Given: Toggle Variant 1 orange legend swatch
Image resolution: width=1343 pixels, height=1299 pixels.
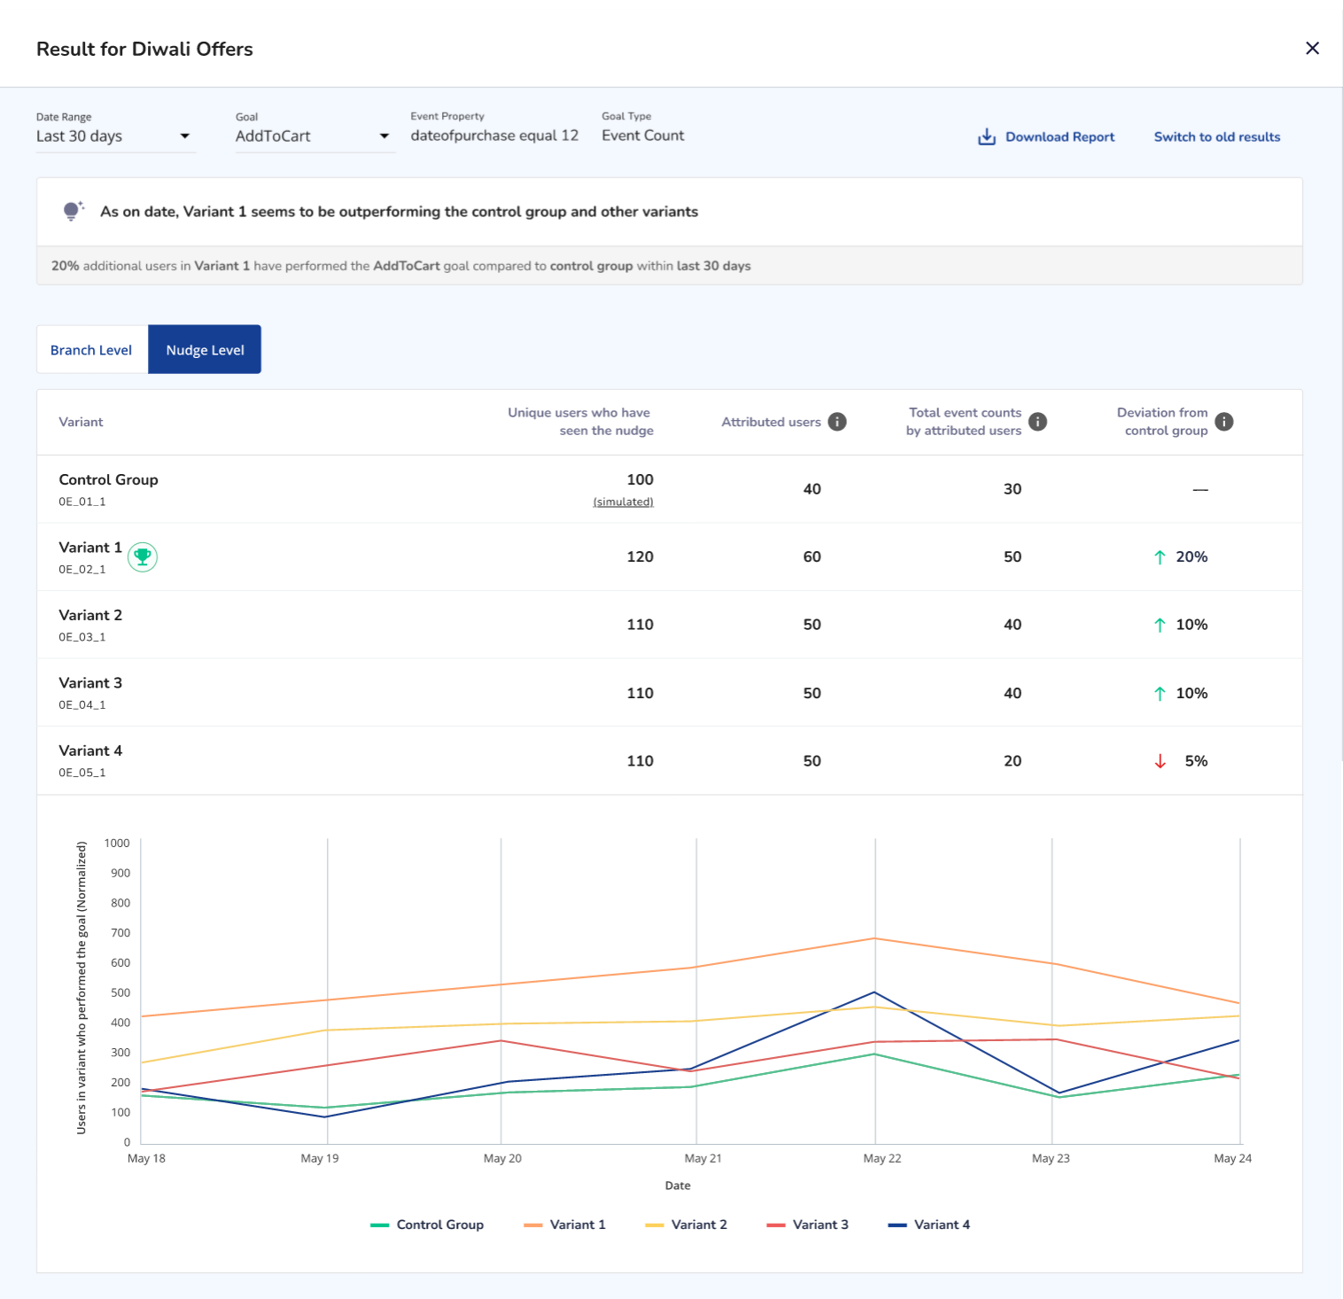Looking at the screenshot, I should pyautogui.click(x=532, y=1225).
